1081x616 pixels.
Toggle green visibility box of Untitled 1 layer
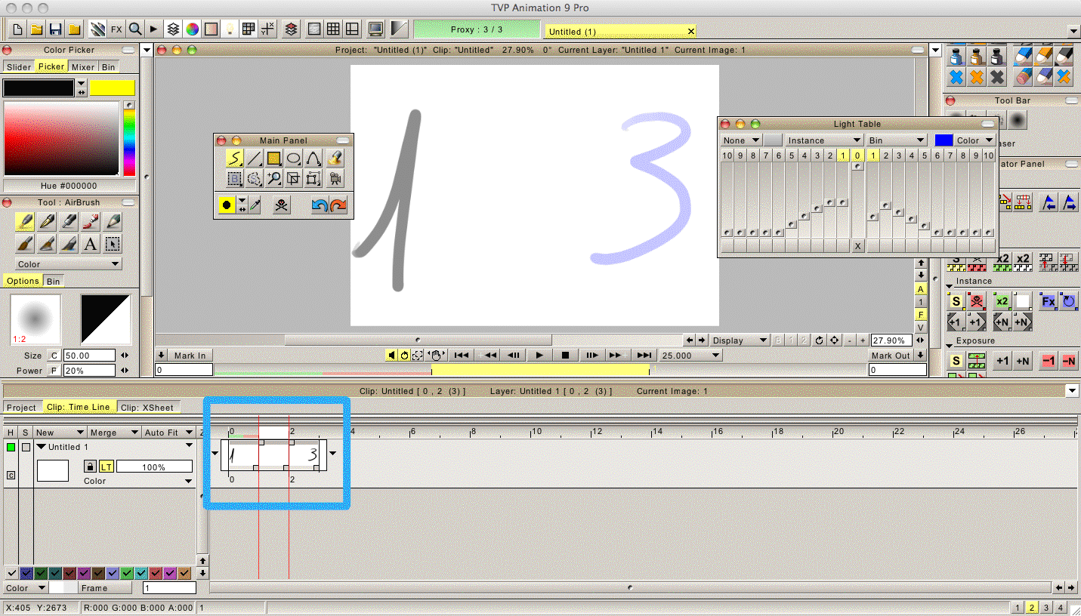(x=11, y=447)
